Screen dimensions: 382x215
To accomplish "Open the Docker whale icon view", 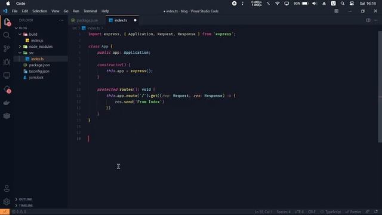I will pos(7,103).
